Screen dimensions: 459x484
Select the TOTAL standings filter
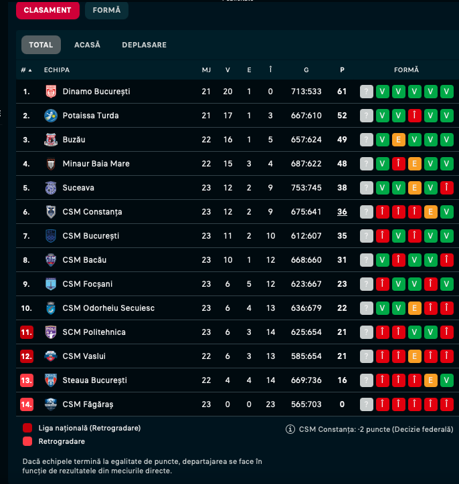coord(41,45)
